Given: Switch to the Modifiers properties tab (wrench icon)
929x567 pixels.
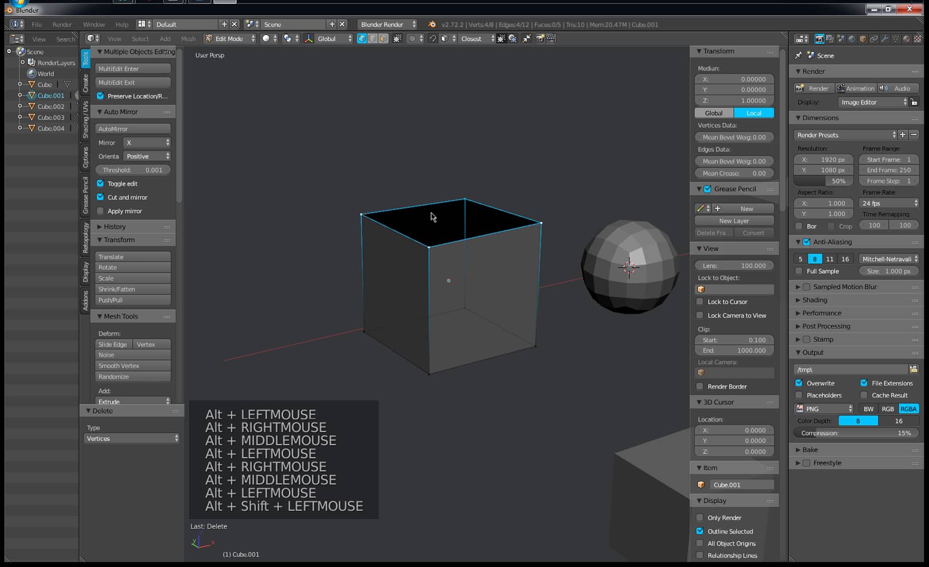Looking at the screenshot, I should point(885,39).
